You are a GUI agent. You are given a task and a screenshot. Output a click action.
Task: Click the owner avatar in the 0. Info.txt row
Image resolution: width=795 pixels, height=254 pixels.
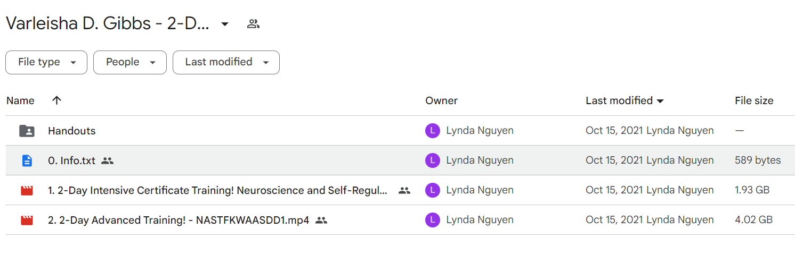[433, 160]
